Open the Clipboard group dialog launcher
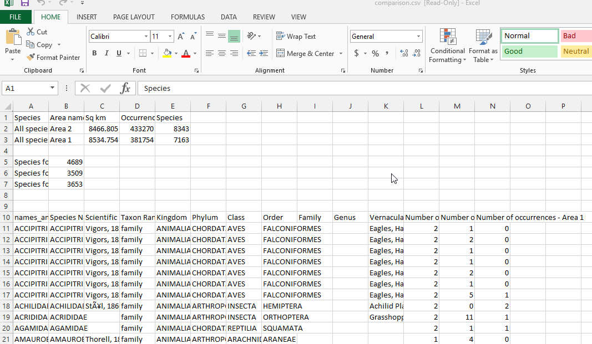The height and width of the screenshot is (344, 592). pos(81,70)
